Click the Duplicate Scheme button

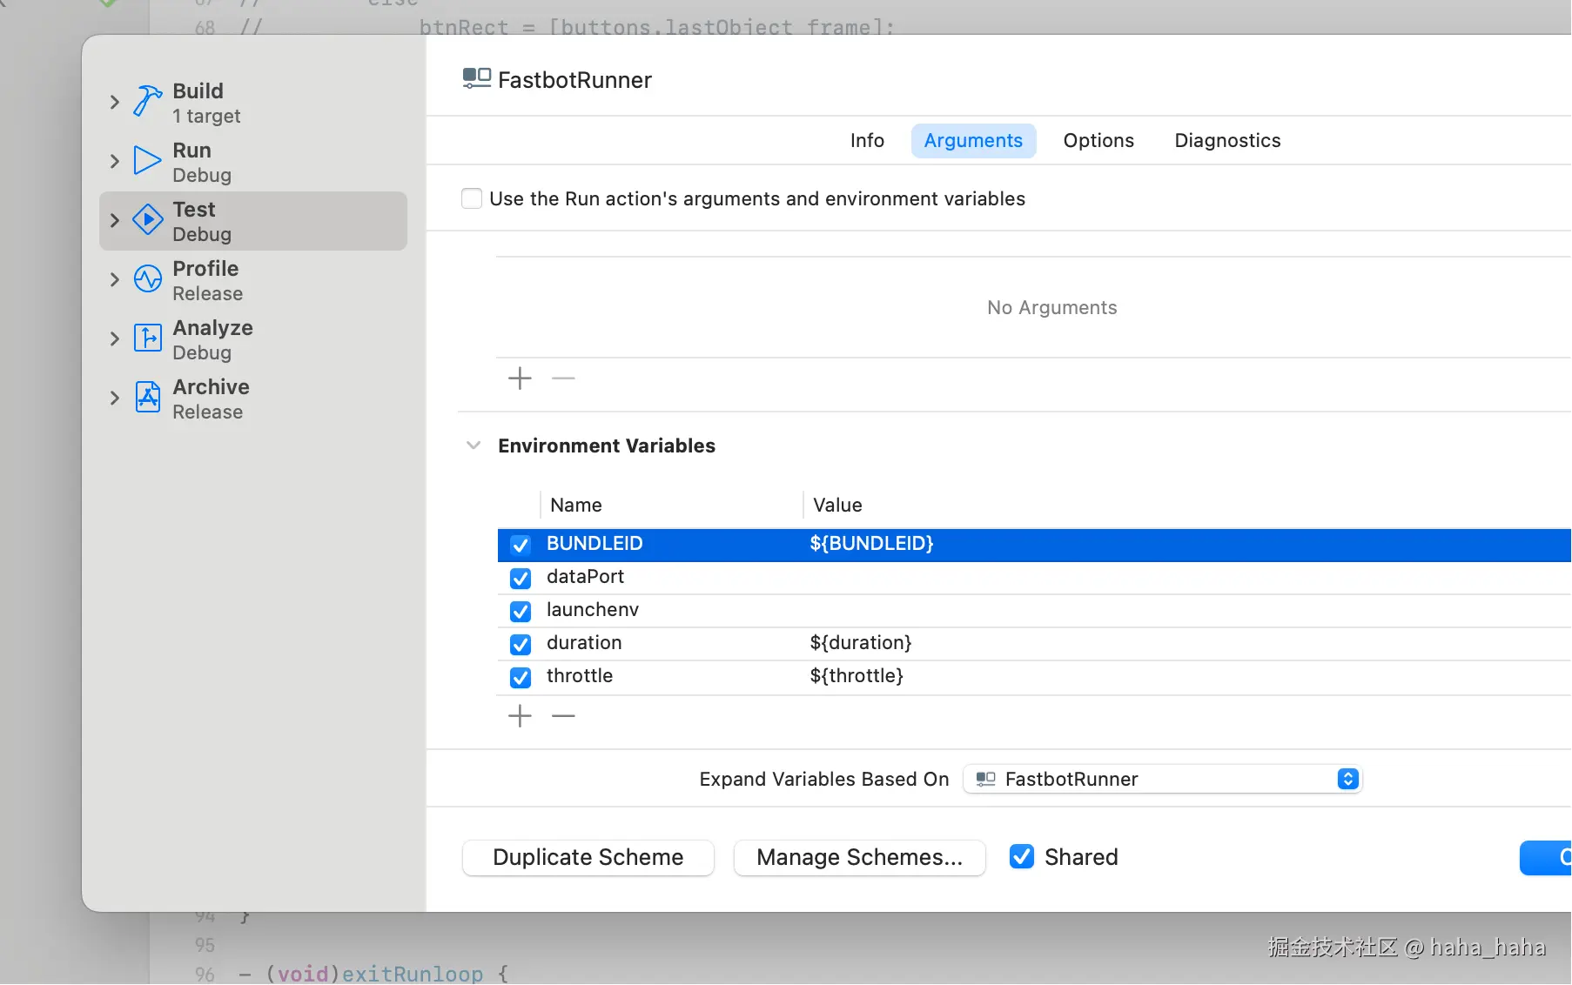(x=588, y=857)
